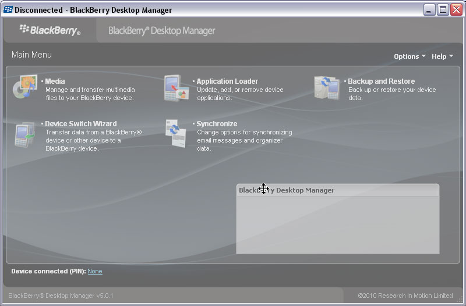Viewport: 466px width, 306px height.
Task: Open the Media link
Action: 55,81
